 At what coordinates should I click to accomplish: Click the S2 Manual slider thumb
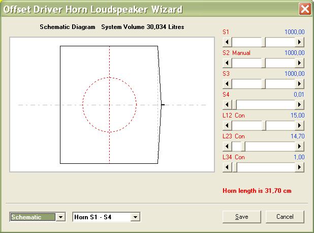click(264, 63)
